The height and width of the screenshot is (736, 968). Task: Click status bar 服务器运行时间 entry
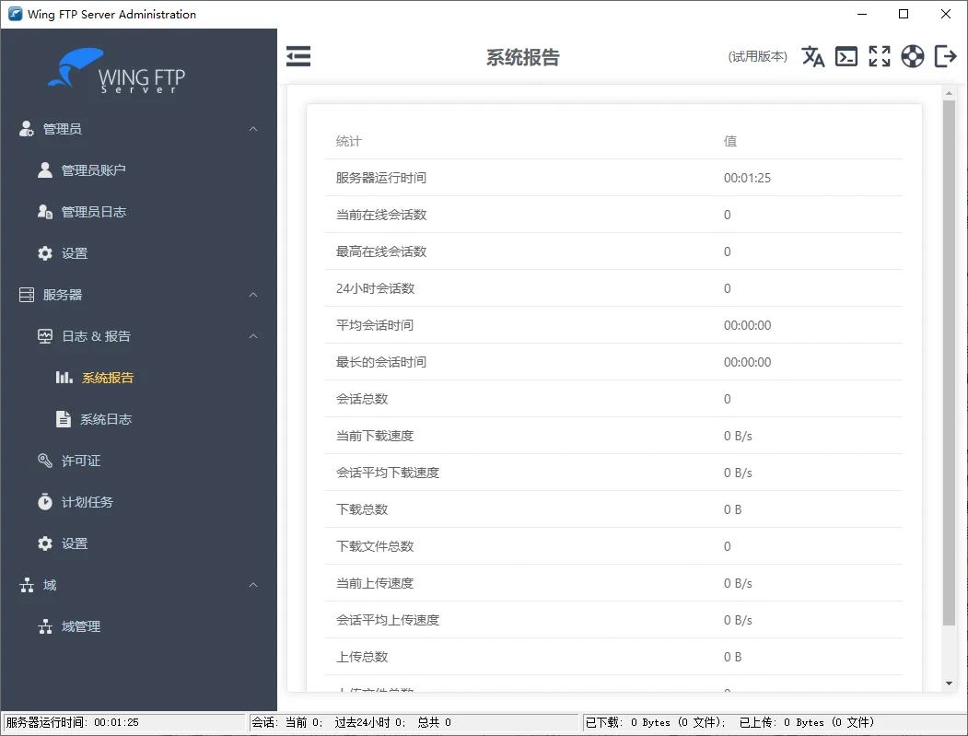73,722
